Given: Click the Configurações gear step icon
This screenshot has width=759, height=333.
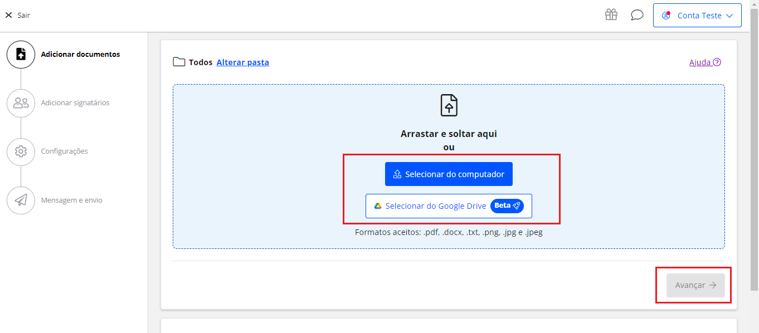Looking at the screenshot, I should pos(21,151).
